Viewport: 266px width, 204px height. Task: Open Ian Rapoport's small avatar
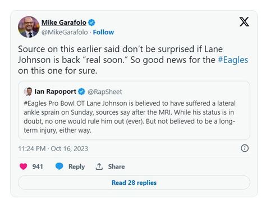[28, 92]
